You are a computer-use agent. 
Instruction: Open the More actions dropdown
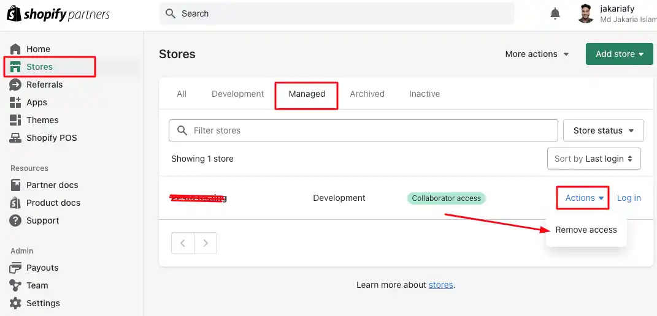coord(537,54)
